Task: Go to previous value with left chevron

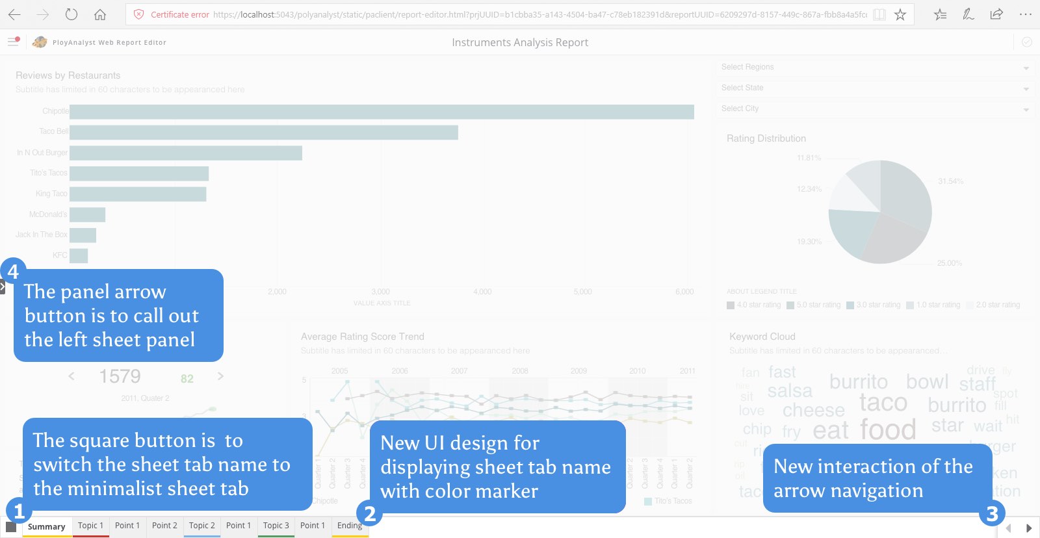Action: pyautogui.click(x=71, y=376)
